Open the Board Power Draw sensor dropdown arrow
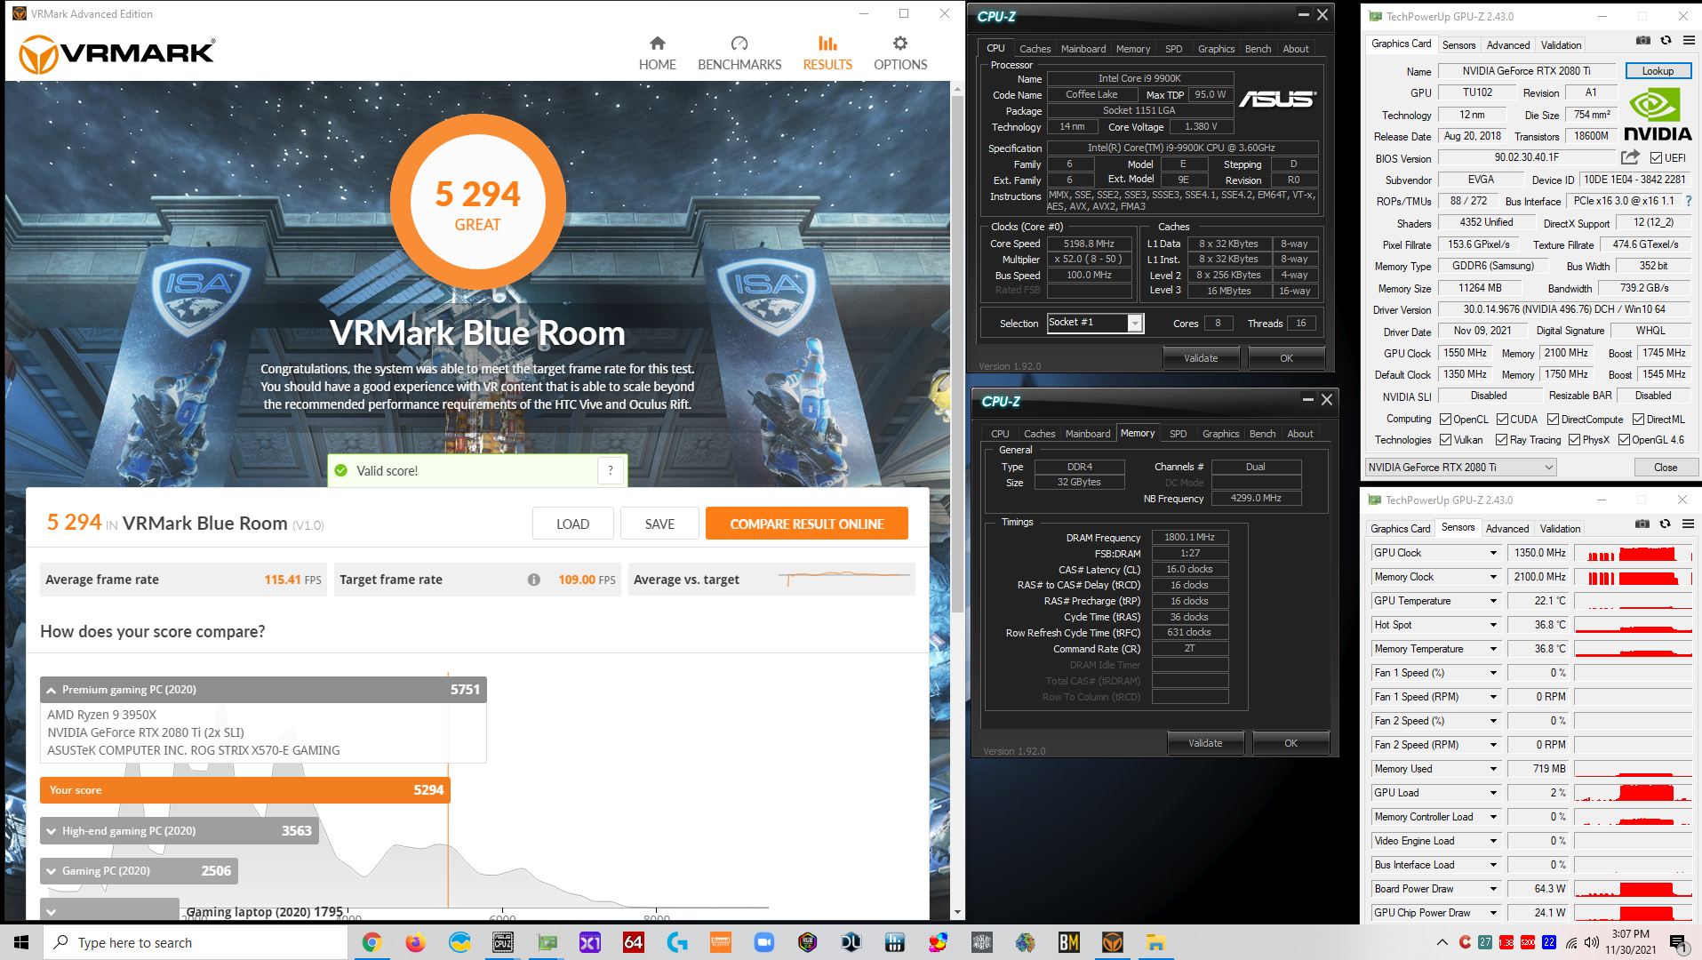Screen dimensions: 1702x960 click(x=1493, y=889)
